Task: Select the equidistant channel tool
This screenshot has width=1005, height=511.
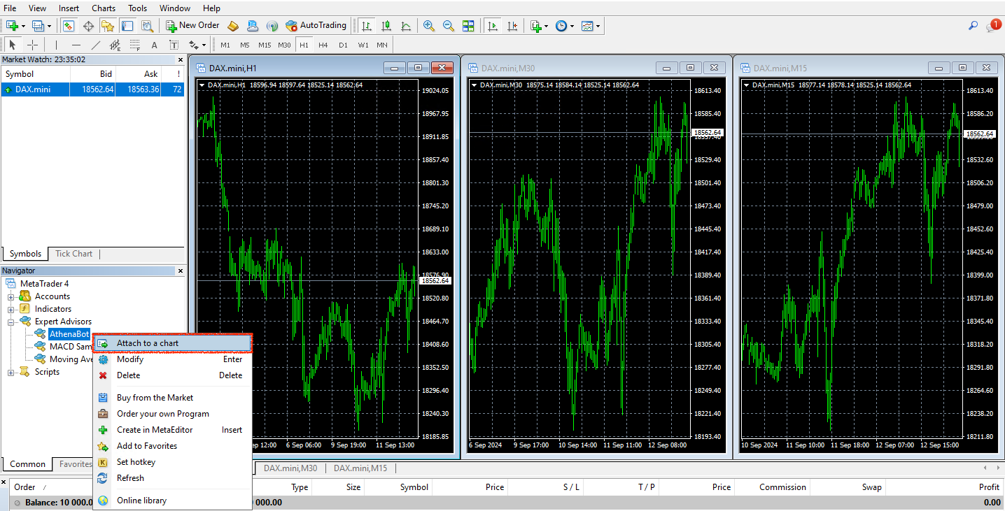Action: [115, 45]
